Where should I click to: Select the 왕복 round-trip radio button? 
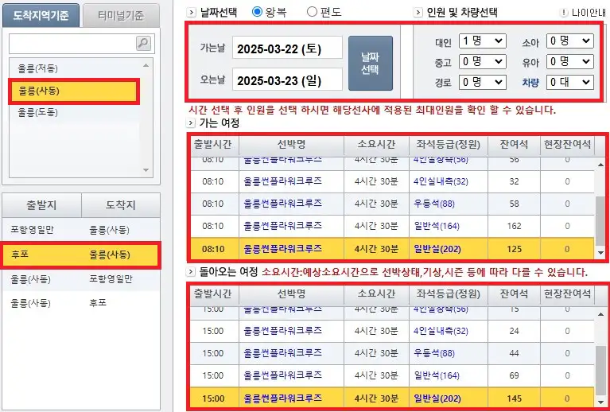pyautogui.click(x=257, y=12)
